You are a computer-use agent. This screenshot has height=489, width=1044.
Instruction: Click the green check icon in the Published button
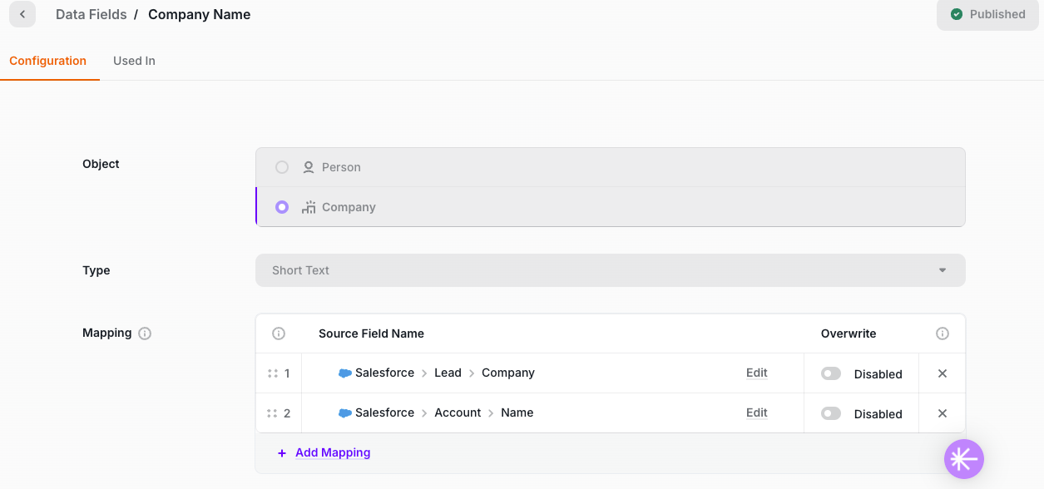[957, 14]
